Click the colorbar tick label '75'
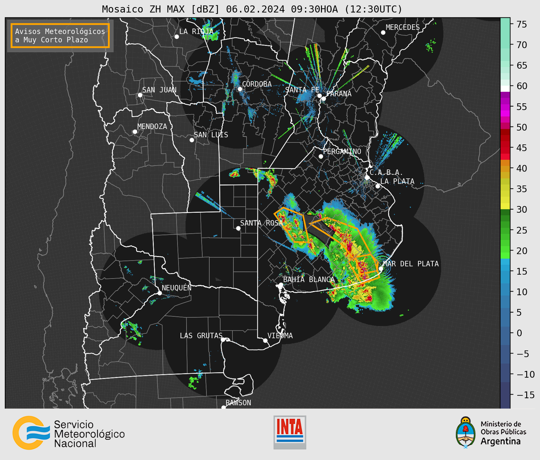This screenshot has height=460, width=540. pyautogui.click(x=522, y=24)
